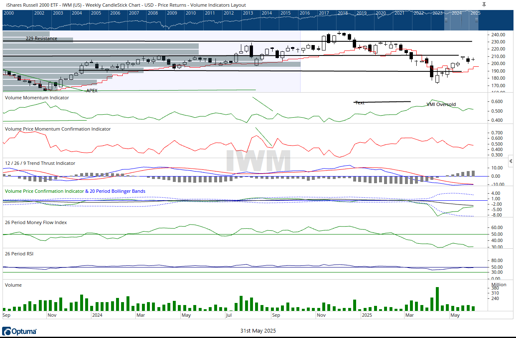Screen dimensions: 516x338
Task: Click the 31st May 2025 date footer
Action: [258, 331]
